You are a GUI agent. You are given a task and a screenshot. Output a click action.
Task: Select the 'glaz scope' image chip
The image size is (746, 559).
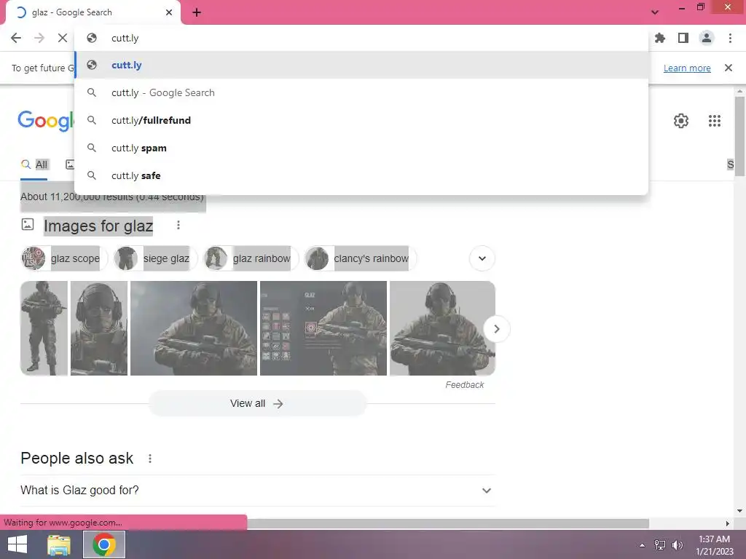coord(64,258)
